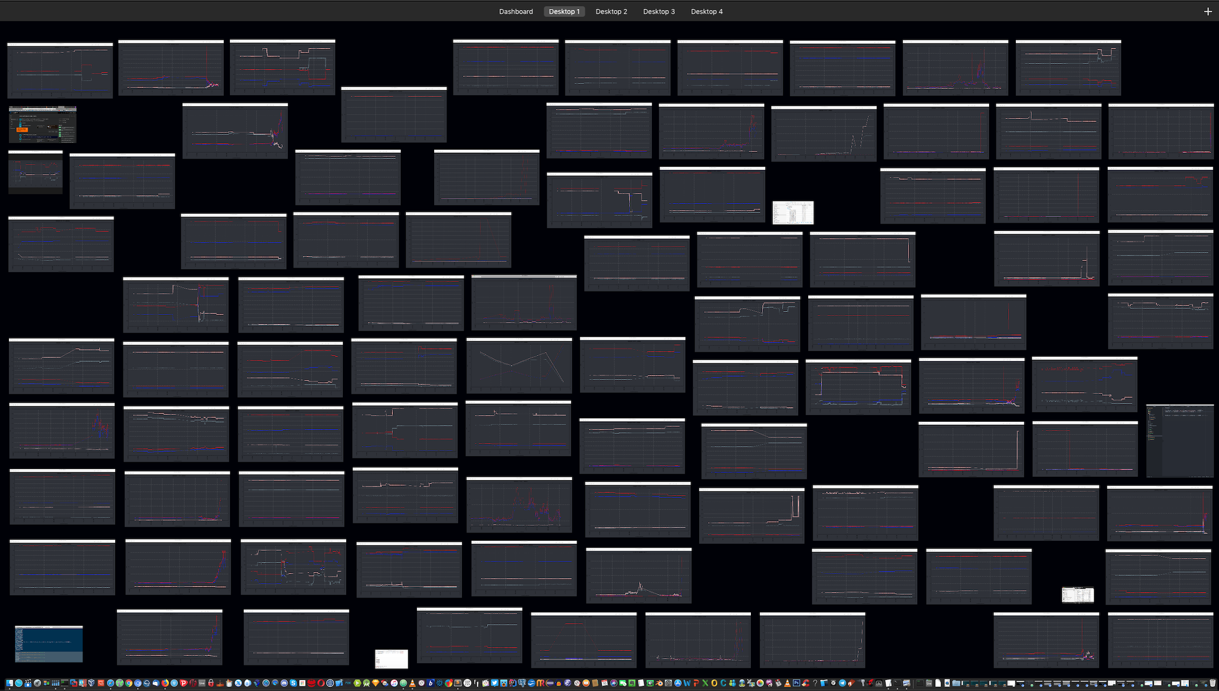Select small white spreadsheet window near center
The width and height of the screenshot is (1219, 691).
coord(793,213)
